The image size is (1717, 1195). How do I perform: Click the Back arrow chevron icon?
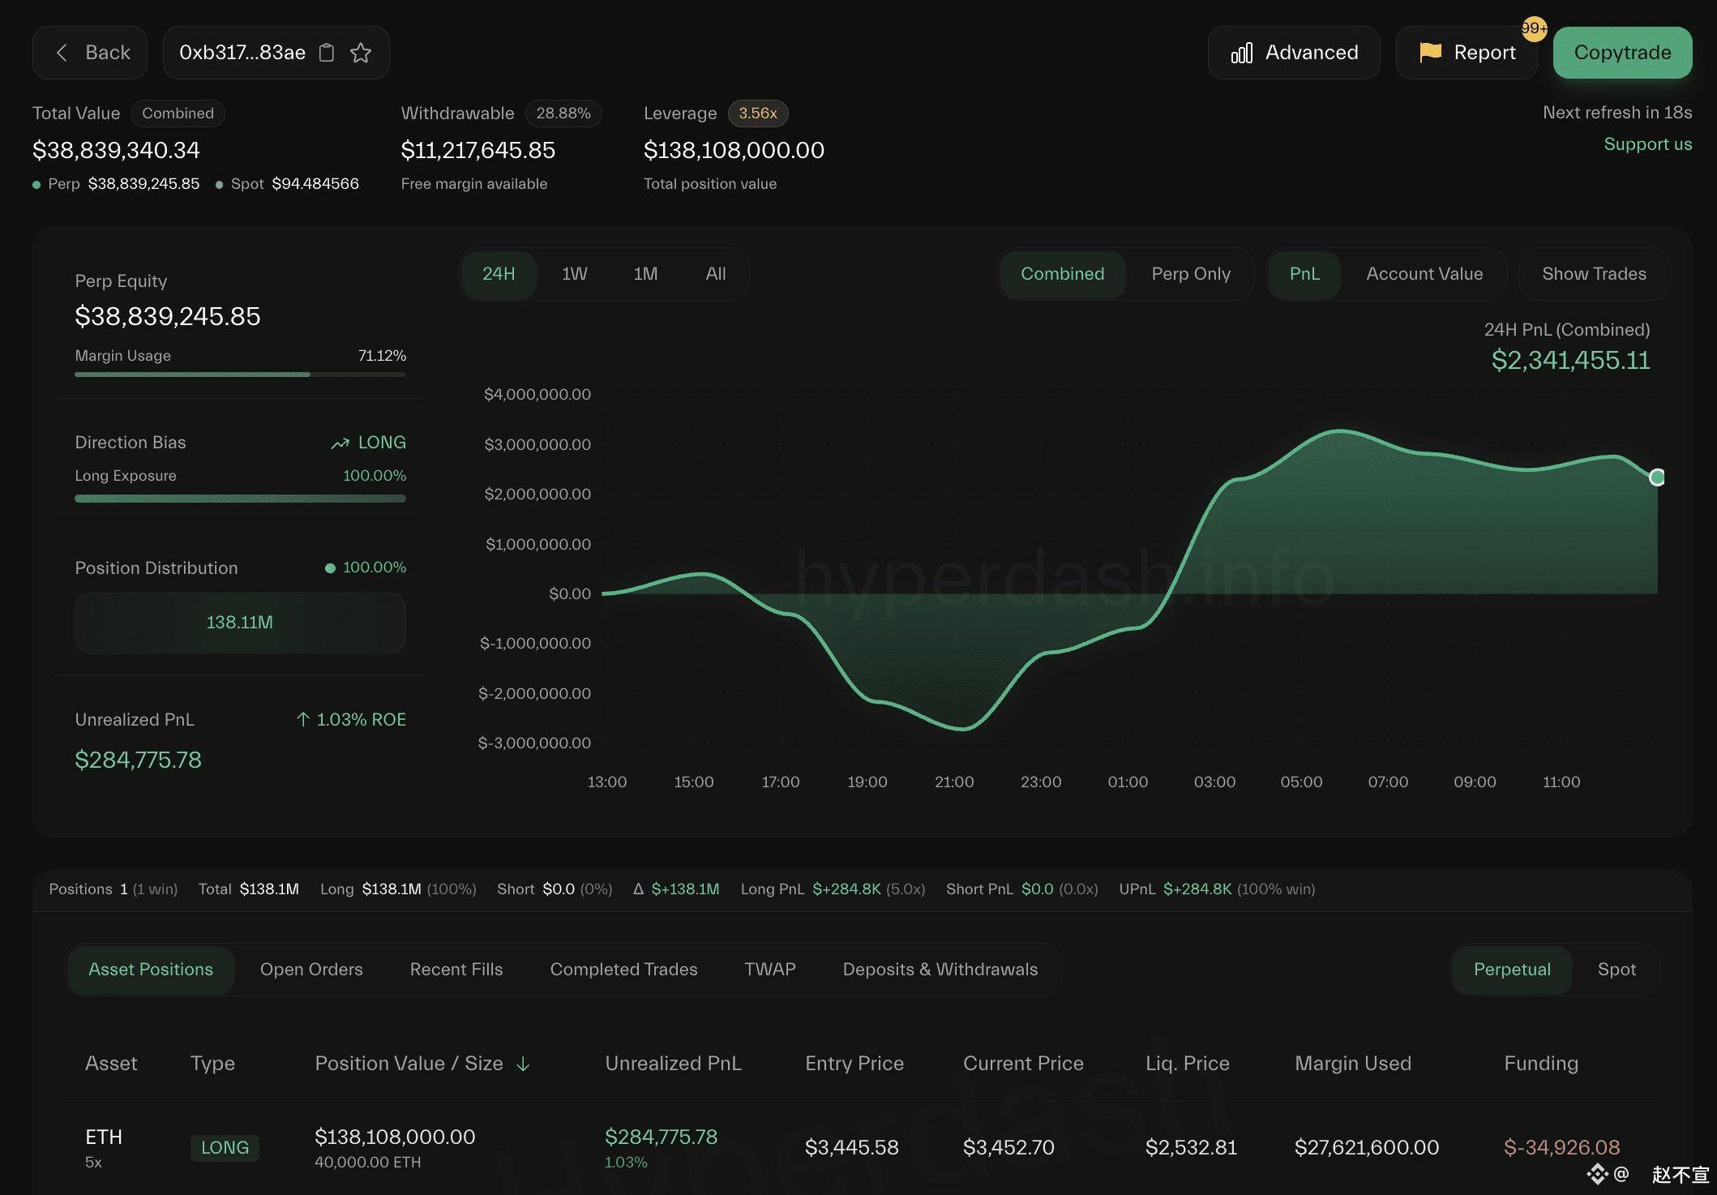pos(62,53)
